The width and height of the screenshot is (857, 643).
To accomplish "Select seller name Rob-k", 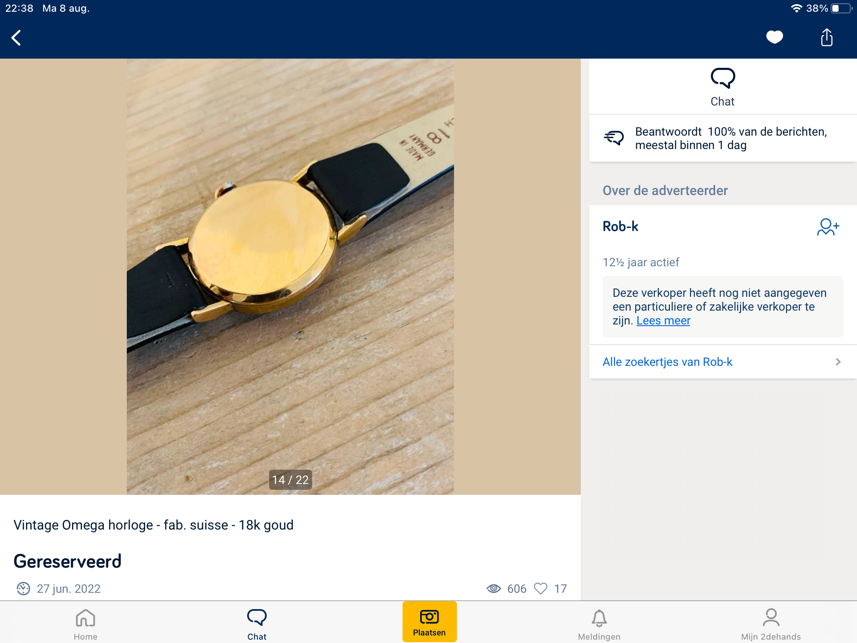I will [x=621, y=226].
